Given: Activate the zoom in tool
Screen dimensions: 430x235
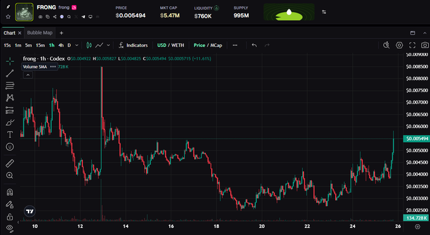Looking at the screenshot, I should coord(9,176).
